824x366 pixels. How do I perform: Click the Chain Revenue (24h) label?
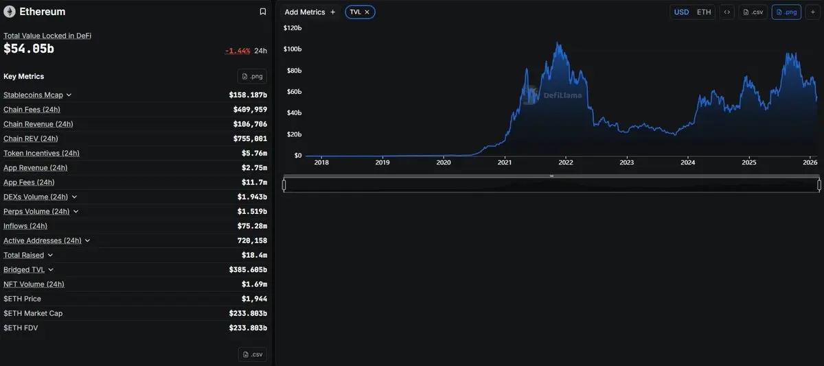[38, 124]
